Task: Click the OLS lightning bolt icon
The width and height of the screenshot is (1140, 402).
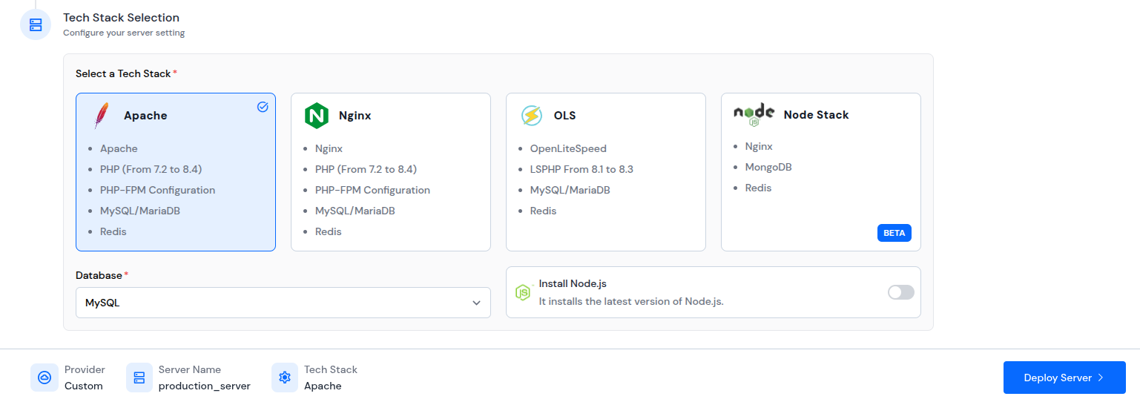Action: pyautogui.click(x=532, y=116)
